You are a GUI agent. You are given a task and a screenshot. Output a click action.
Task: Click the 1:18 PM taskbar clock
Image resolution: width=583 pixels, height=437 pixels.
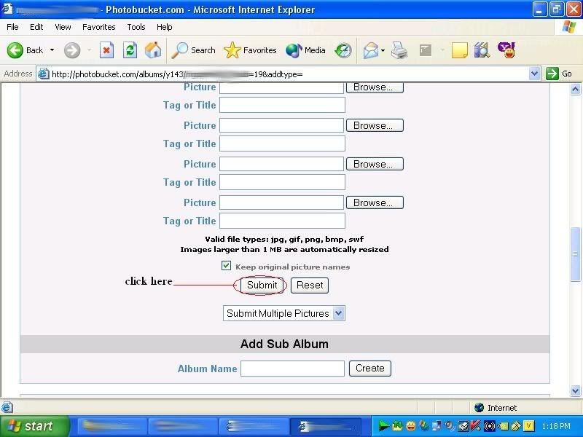click(x=556, y=426)
